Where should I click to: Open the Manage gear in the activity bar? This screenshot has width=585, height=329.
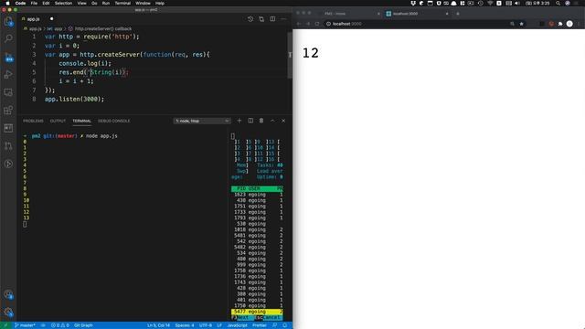pos(8,313)
